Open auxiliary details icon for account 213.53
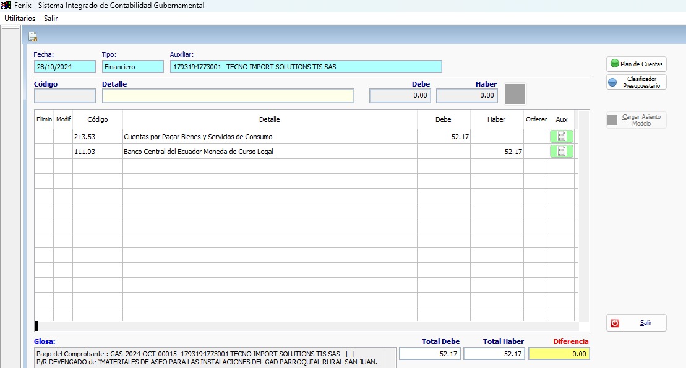The height and width of the screenshot is (368, 686). pyautogui.click(x=561, y=137)
